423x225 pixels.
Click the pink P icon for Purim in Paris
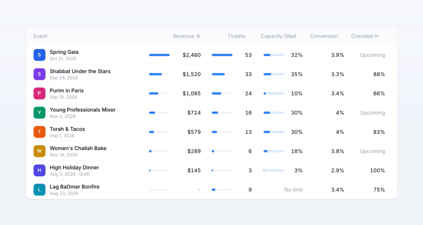(40, 93)
